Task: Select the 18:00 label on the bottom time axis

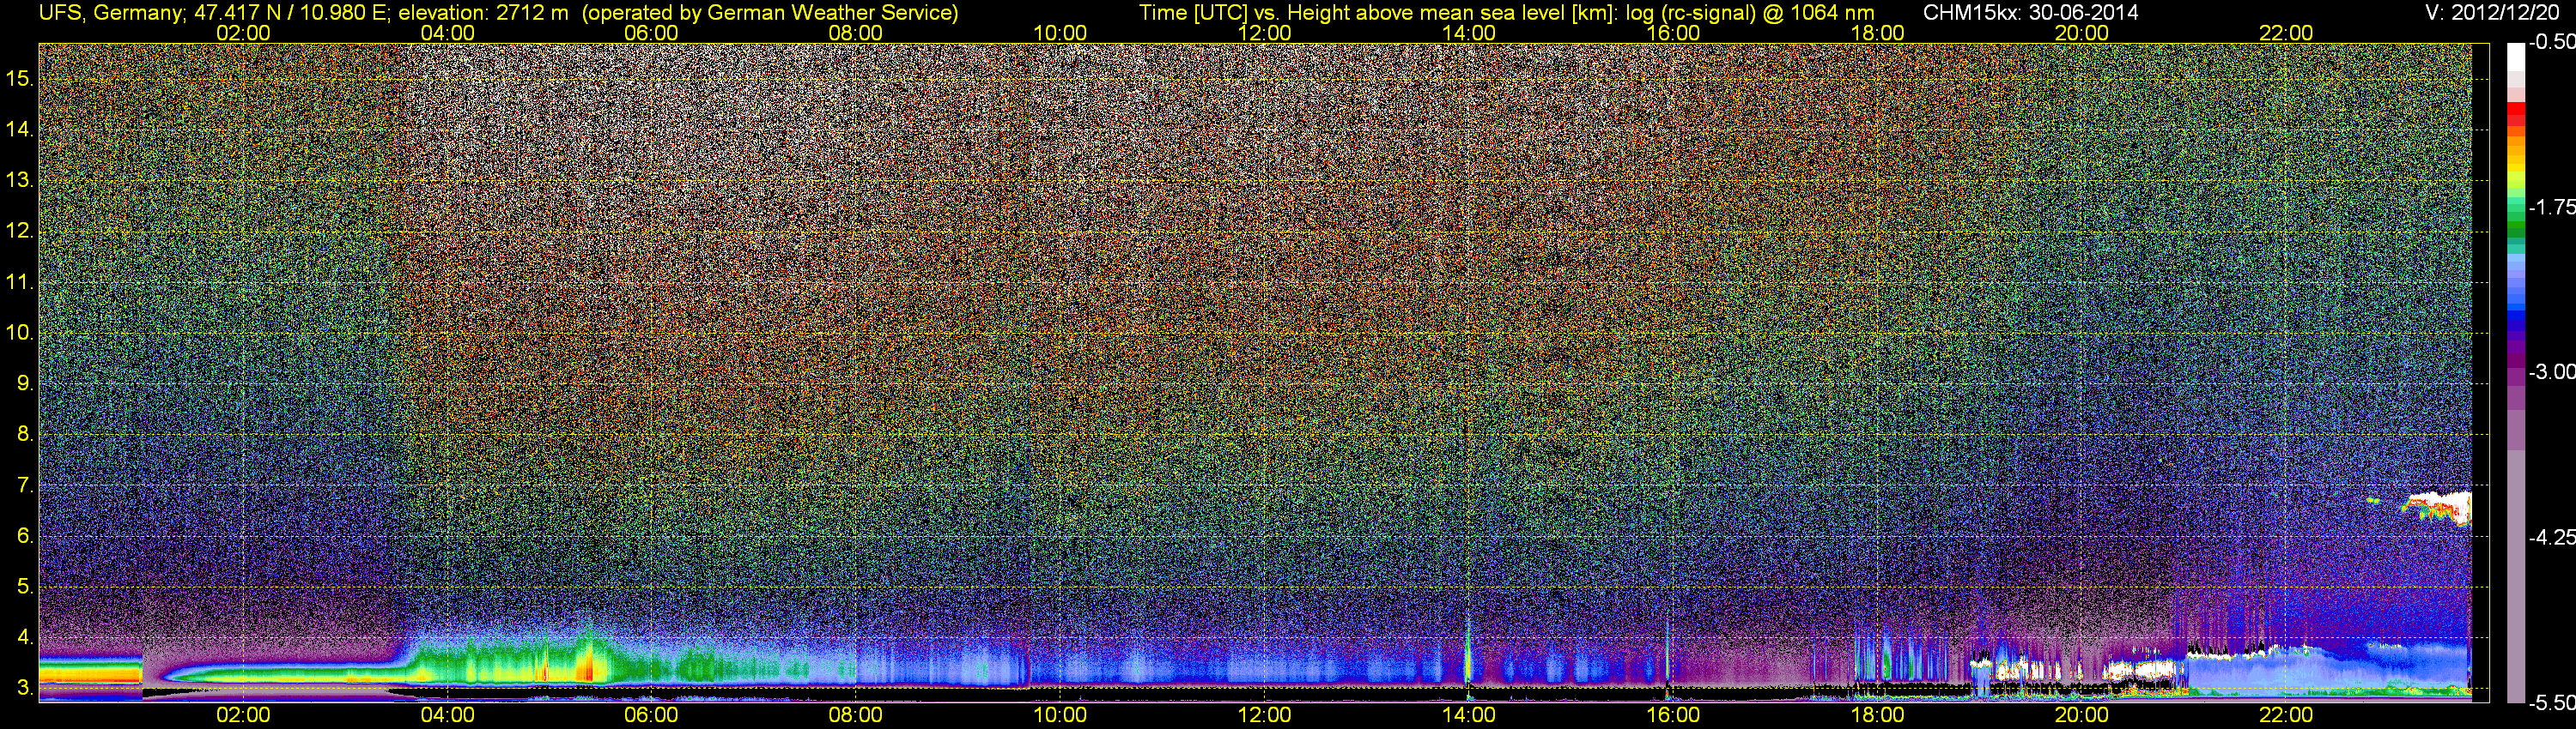Action: (1877, 715)
